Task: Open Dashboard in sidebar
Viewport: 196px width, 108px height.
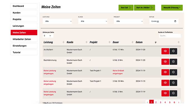Action: (24, 6)
